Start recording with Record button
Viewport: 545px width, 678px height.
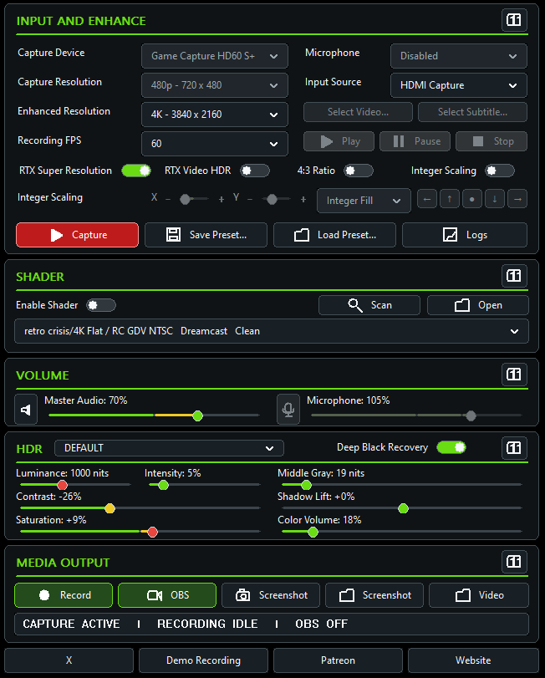[64, 595]
